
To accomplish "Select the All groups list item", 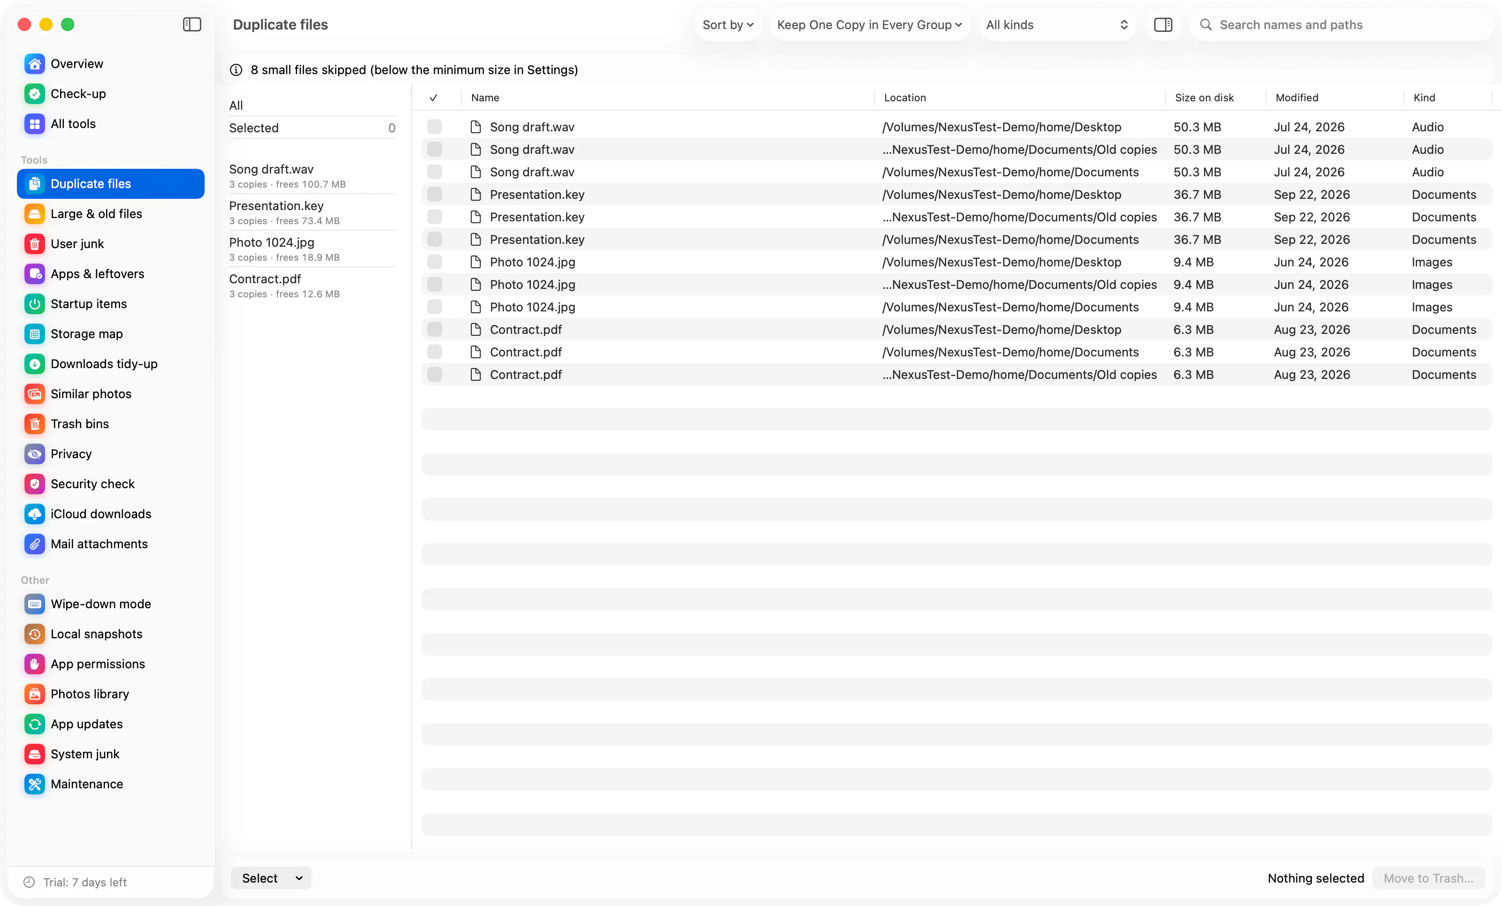I will [x=312, y=106].
